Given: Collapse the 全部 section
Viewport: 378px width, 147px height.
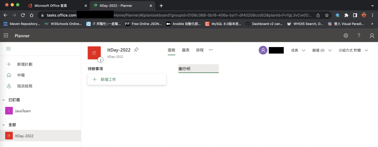Looking at the screenshot, I should pos(3,125).
